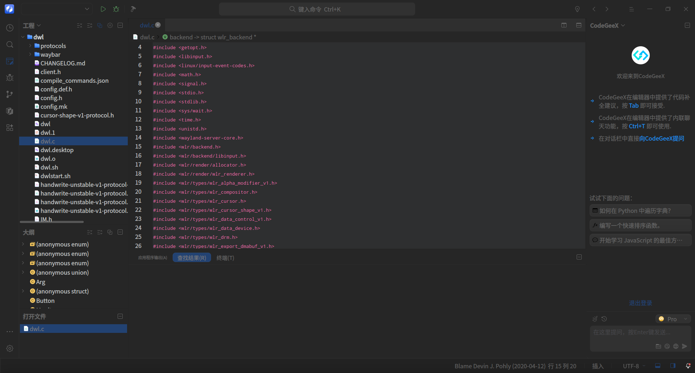Switch to the 终端(T) terminal tab
Viewport: 695px width, 373px height.
225,258
